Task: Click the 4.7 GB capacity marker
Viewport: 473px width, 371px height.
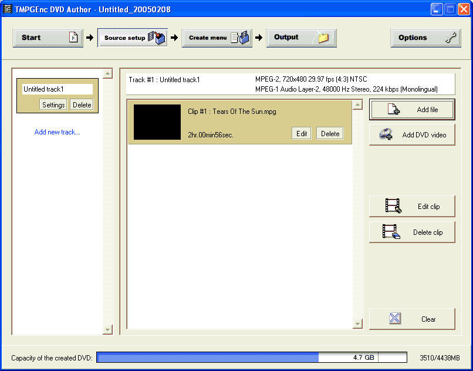Action: pyautogui.click(x=364, y=357)
